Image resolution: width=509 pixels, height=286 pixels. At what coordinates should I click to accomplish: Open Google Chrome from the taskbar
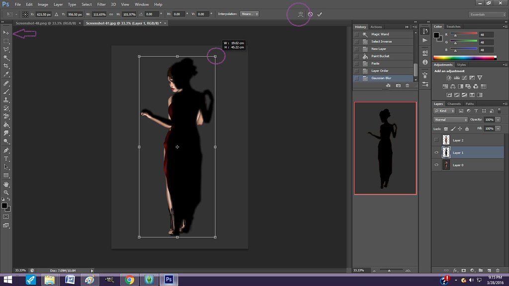(x=129, y=280)
